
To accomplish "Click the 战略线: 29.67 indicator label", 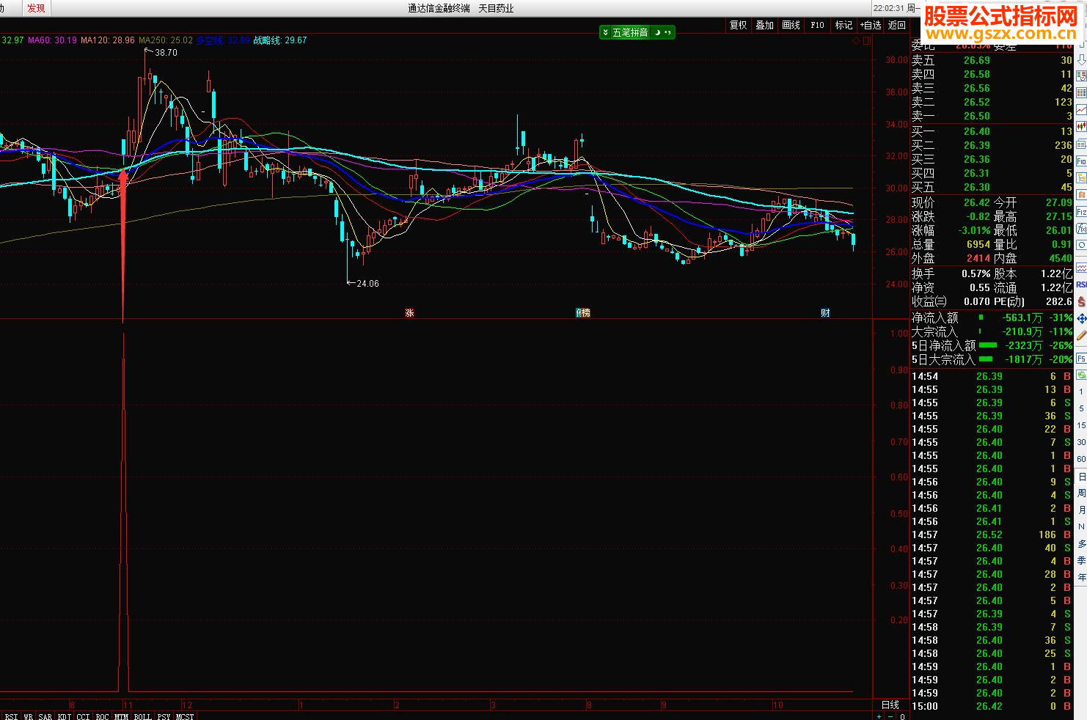I will [x=280, y=40].
